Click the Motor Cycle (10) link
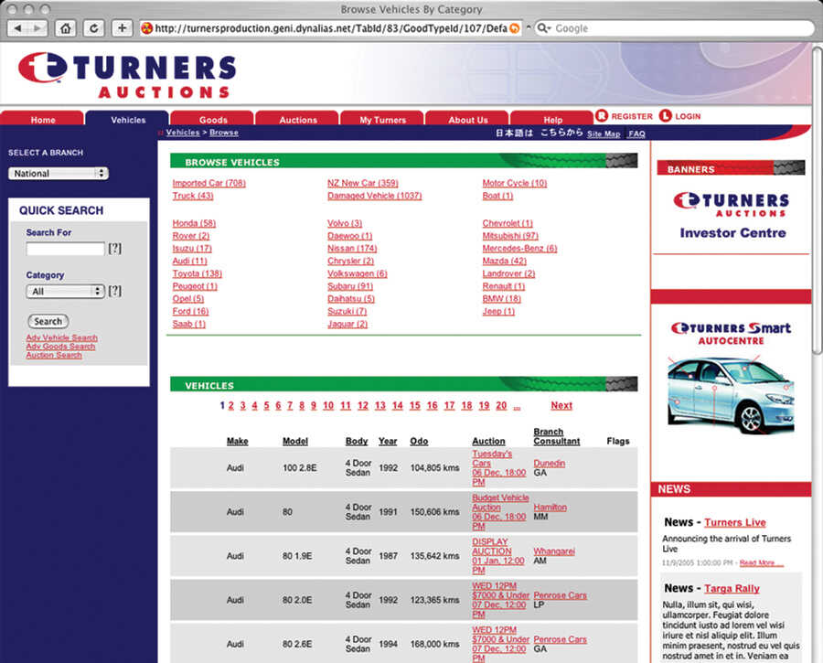Image resolution: width=823 pixels, height=663 pixels. (x=514, y=183)
